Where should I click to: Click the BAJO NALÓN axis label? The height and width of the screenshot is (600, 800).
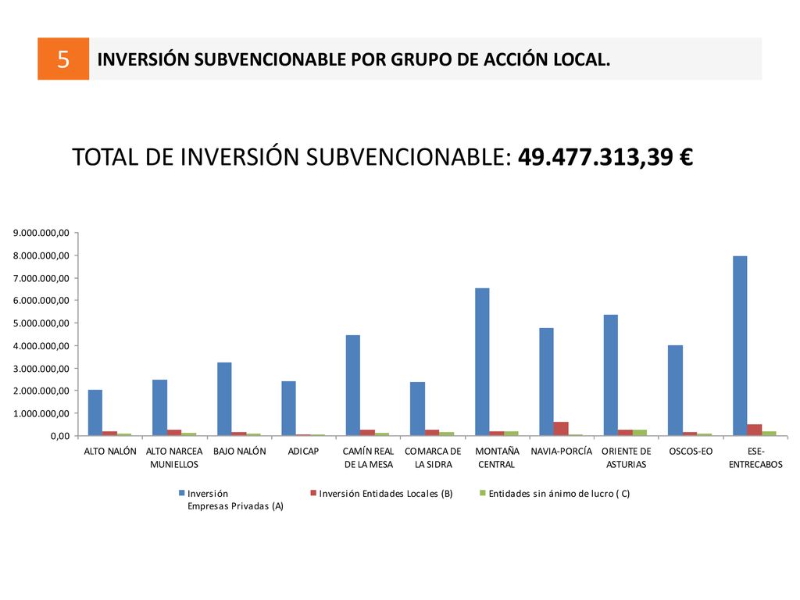(x=239, y=452)
